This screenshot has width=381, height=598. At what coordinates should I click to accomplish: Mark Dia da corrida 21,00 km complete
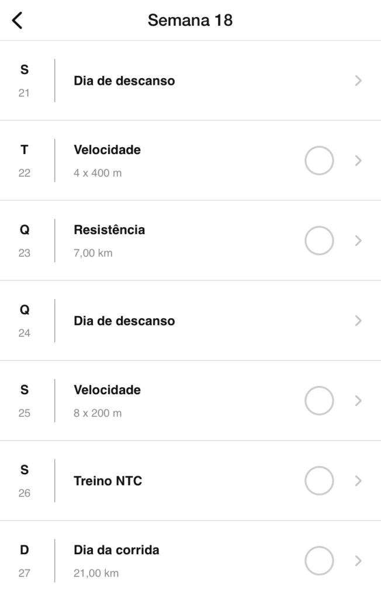point(320,561)
